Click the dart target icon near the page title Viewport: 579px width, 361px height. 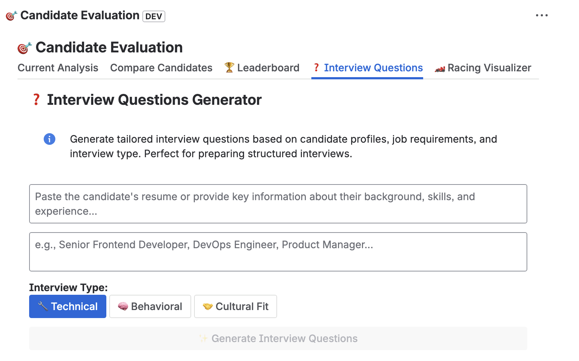[25, 48]
